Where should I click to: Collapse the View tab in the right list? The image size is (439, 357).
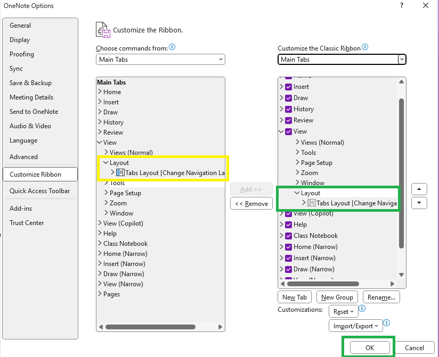pos(281,131)
